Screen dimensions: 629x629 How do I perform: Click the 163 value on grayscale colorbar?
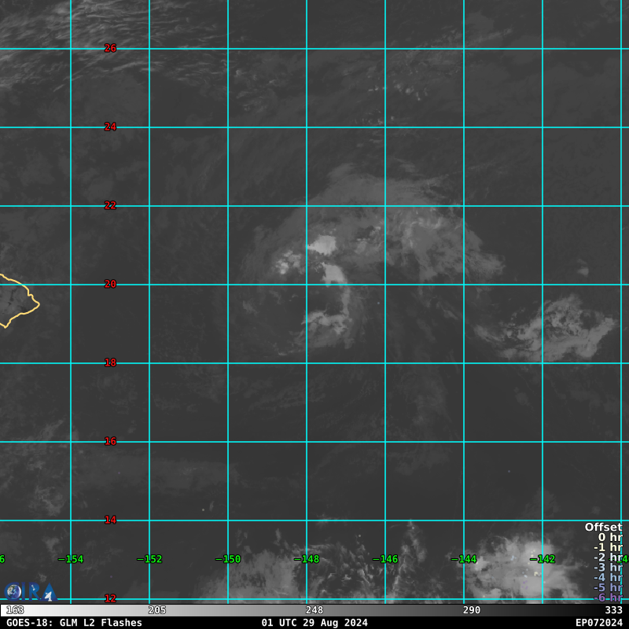[x=15, y=610]
